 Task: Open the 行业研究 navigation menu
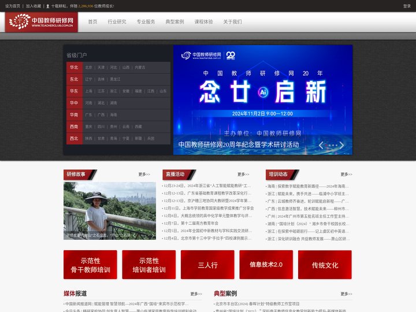coord(117,22)
